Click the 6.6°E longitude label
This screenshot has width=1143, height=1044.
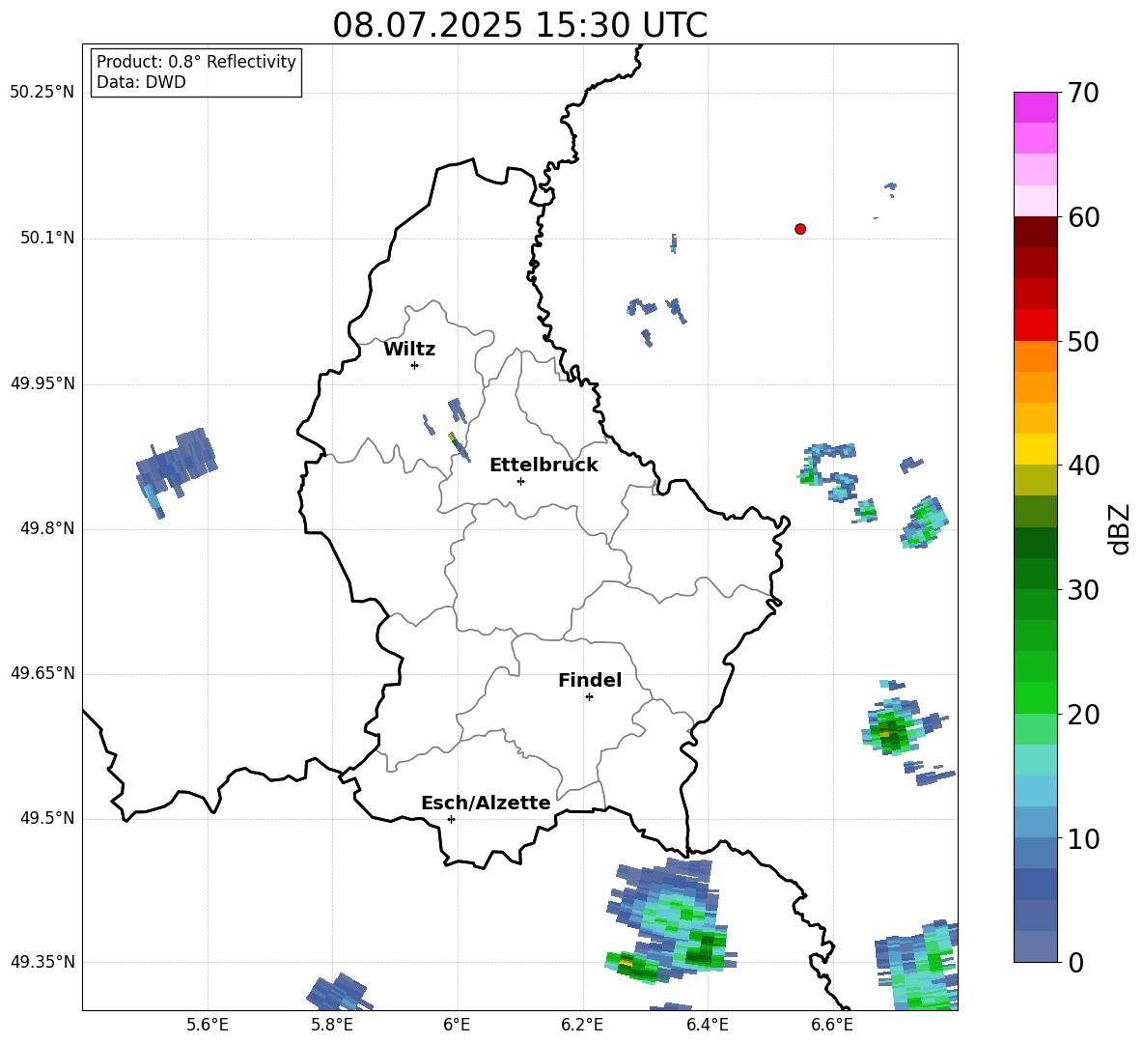[832, 1025]
